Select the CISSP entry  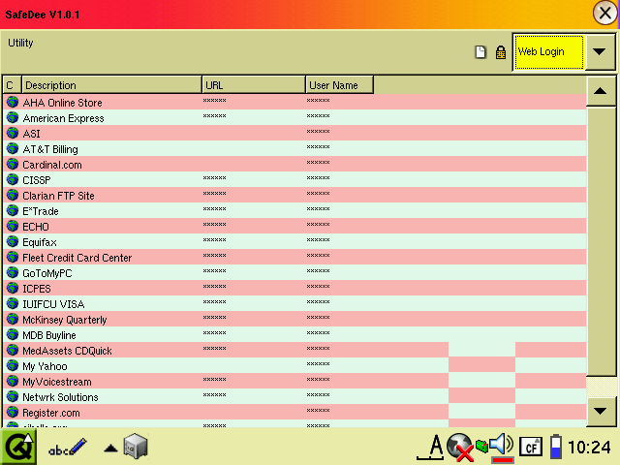click(x=294, y=179)
